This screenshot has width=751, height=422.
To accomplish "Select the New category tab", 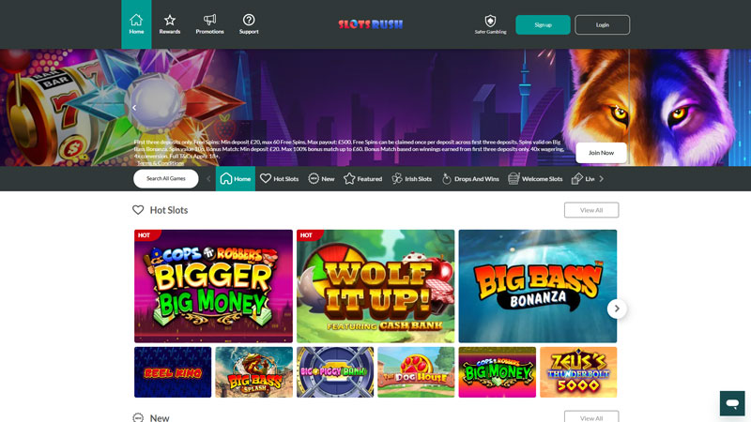I will [321, 178].
